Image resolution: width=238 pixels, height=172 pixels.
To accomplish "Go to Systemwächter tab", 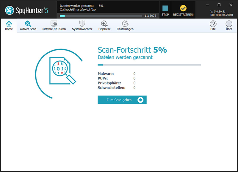I will click(x=82, y=26).
